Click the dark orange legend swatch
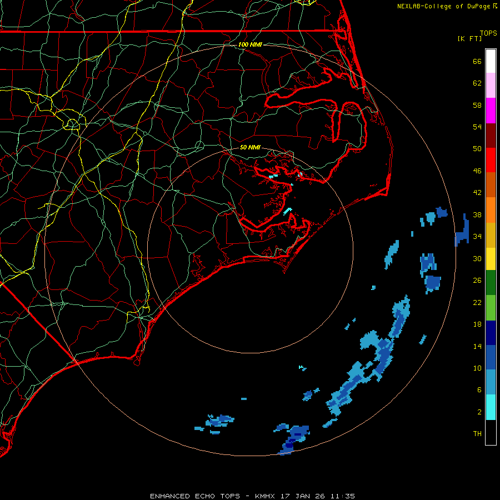 [491, 184]
